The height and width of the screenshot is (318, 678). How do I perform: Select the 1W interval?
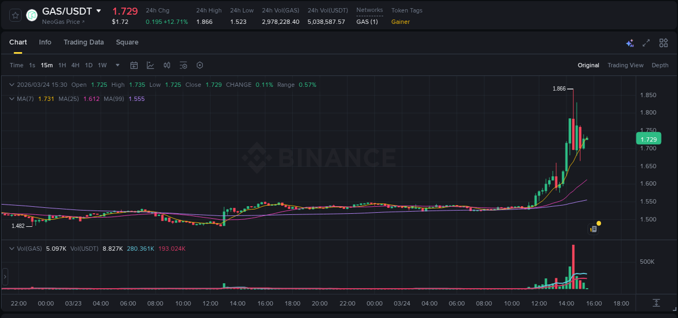[x=102, y=65]
